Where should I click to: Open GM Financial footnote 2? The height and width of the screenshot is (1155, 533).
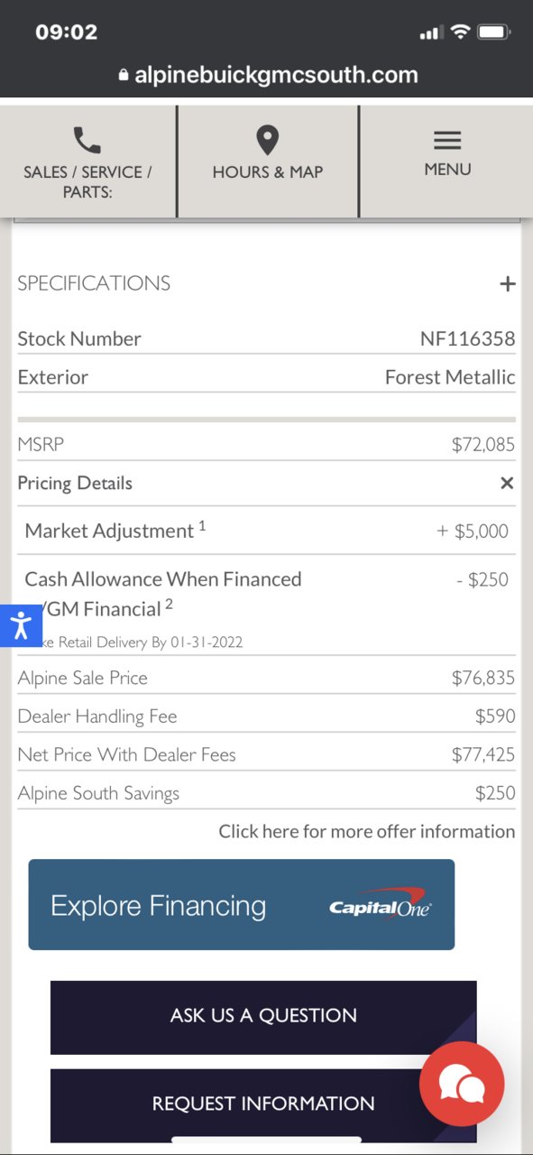(169, 604)
